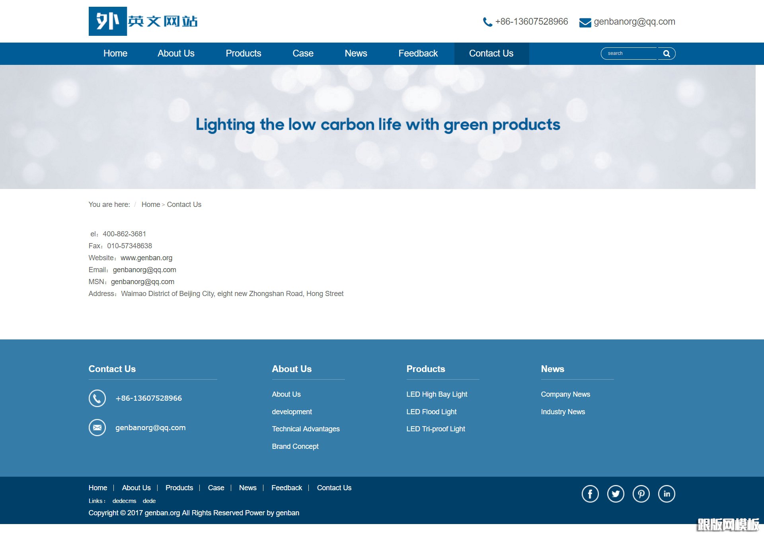Click the site logo image
The height and width of the screenshot is (534, 764).
click(x=143, y=21)
